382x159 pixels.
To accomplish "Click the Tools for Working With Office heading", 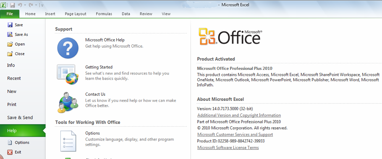I will point(88,122).
